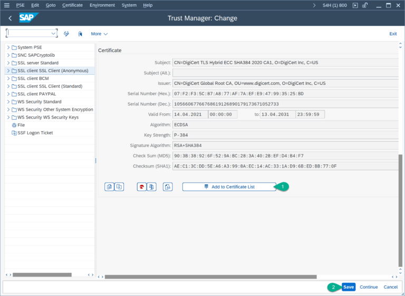The image size is (405, 296).
Task: Open the More dropdown in toolbar
Action: click(x=99, y=34)
